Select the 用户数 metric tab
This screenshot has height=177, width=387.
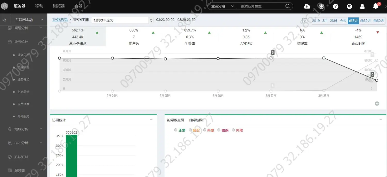coord(134,37)
